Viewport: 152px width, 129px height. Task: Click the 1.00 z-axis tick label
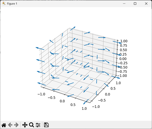point(124,41)
